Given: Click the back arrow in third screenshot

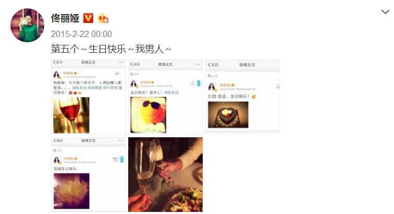Looking at the screenshot, I should tap(213, 65).
